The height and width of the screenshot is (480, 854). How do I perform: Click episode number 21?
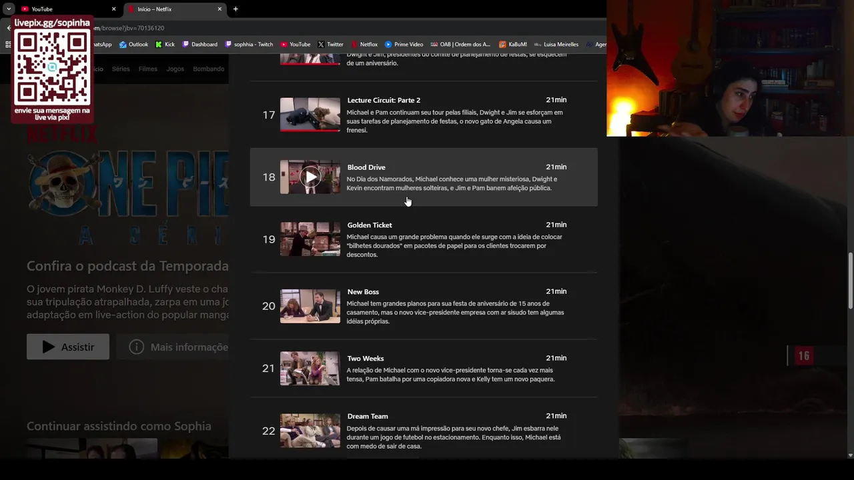tap(269, 368)
